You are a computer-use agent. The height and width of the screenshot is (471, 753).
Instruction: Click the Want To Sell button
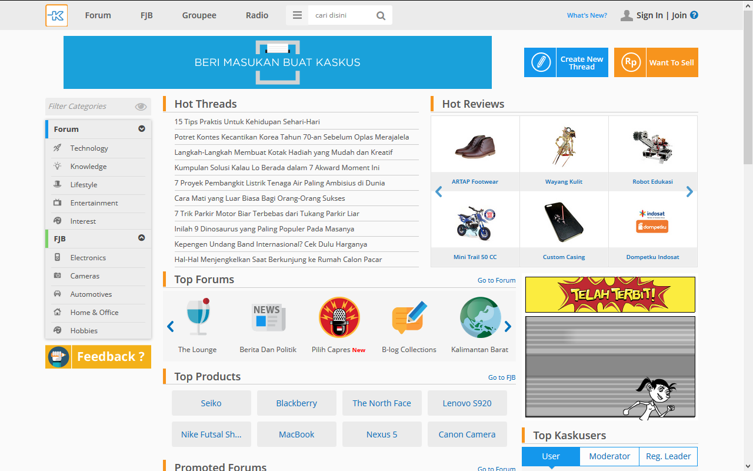pos(656,62)
